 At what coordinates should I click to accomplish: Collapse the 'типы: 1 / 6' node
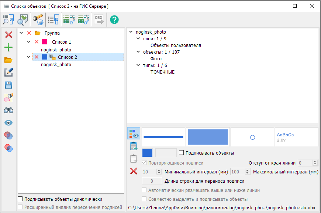(x=138, y=65)
